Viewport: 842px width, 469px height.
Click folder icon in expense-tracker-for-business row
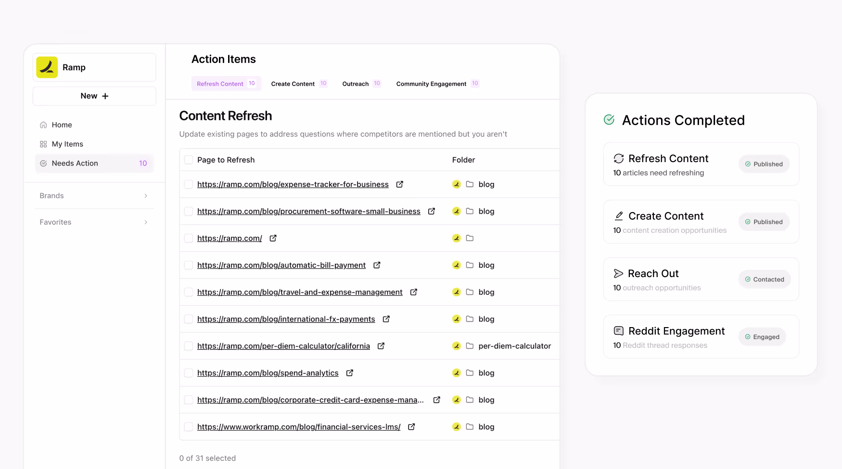click(470, 184)
